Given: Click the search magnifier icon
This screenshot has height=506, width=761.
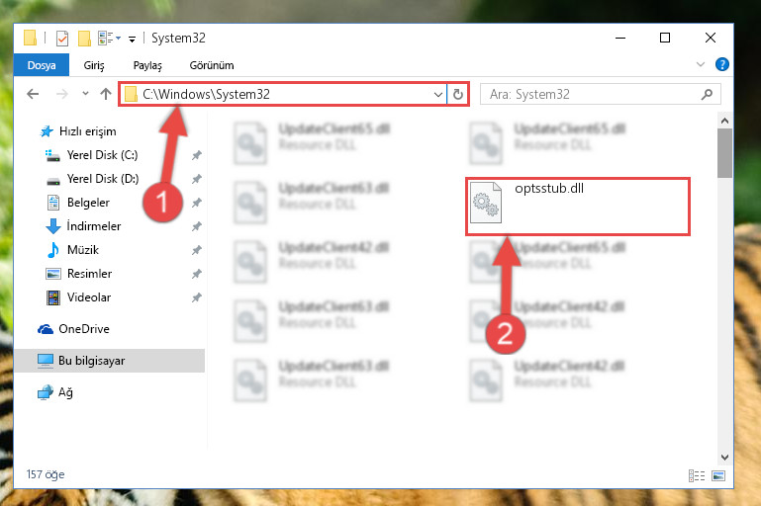Looking at the screenshot, I should (x=707, y=94).
